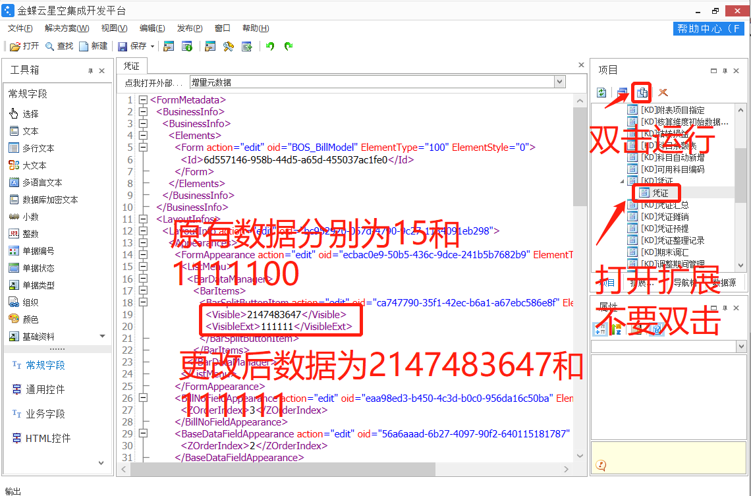Open the 业务字段 toolbox category

(38, 414)
